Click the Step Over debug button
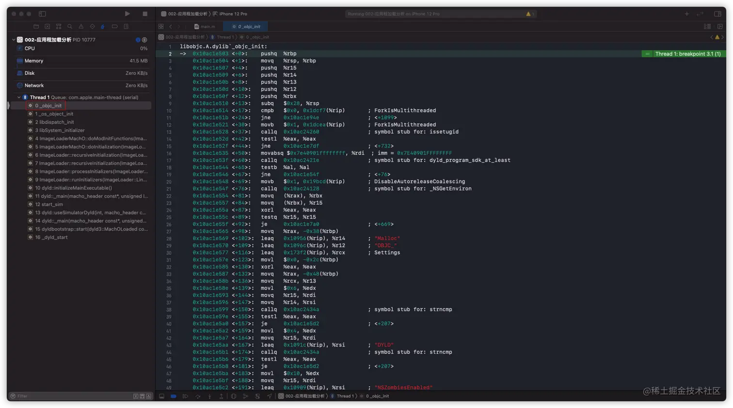733x408 pixels. 198,396
